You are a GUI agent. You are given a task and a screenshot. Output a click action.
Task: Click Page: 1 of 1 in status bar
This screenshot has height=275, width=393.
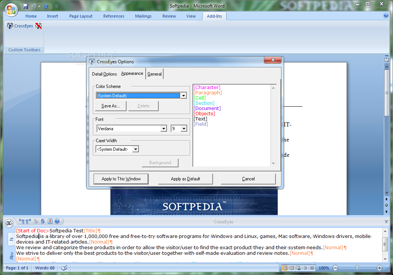[17, 268]
